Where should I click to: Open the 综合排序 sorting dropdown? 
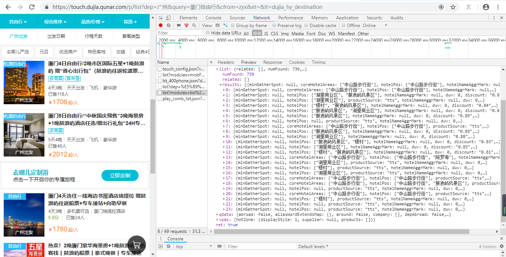[56, 22]
